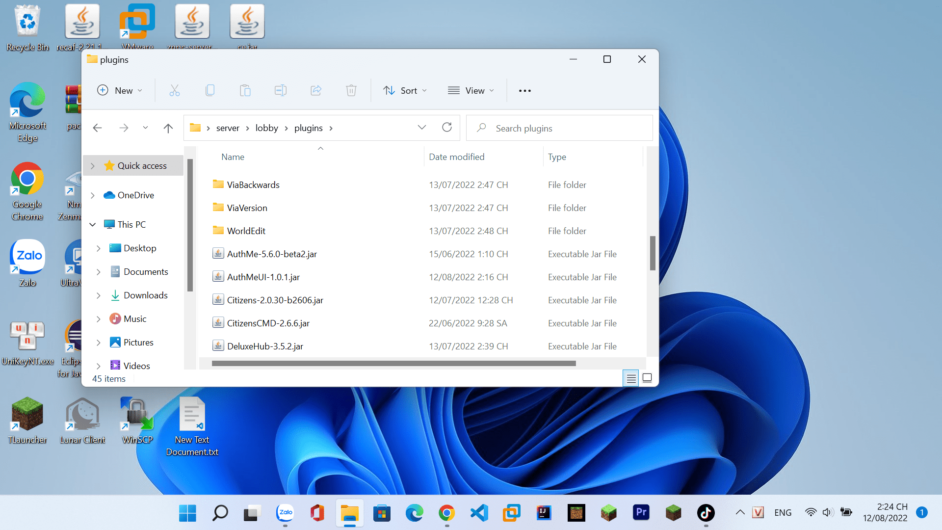Click the Cut scissors icon in toolbar
Viewport: 942px width, 530px height.
(174, 90)
